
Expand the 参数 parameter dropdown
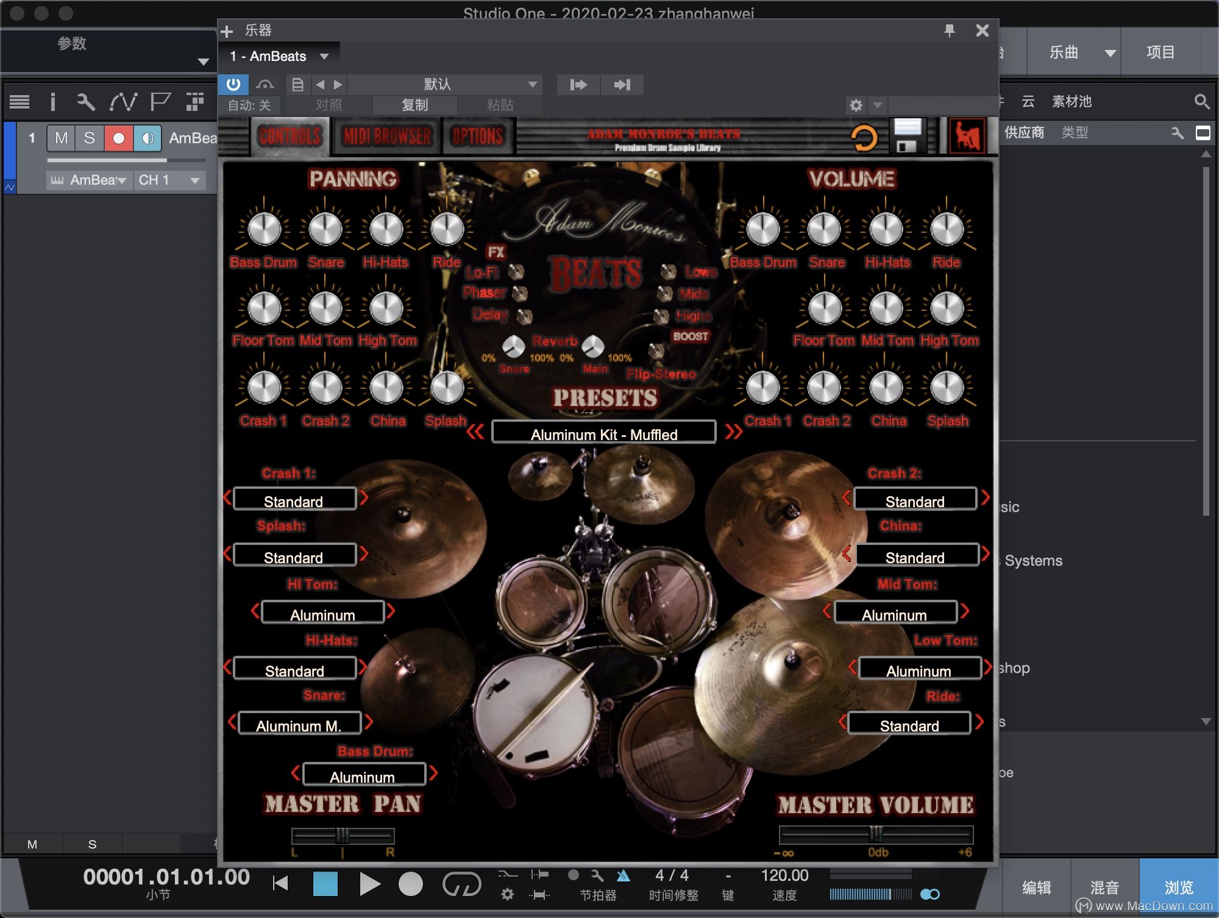pyautogui.click(x=204, y=62)
